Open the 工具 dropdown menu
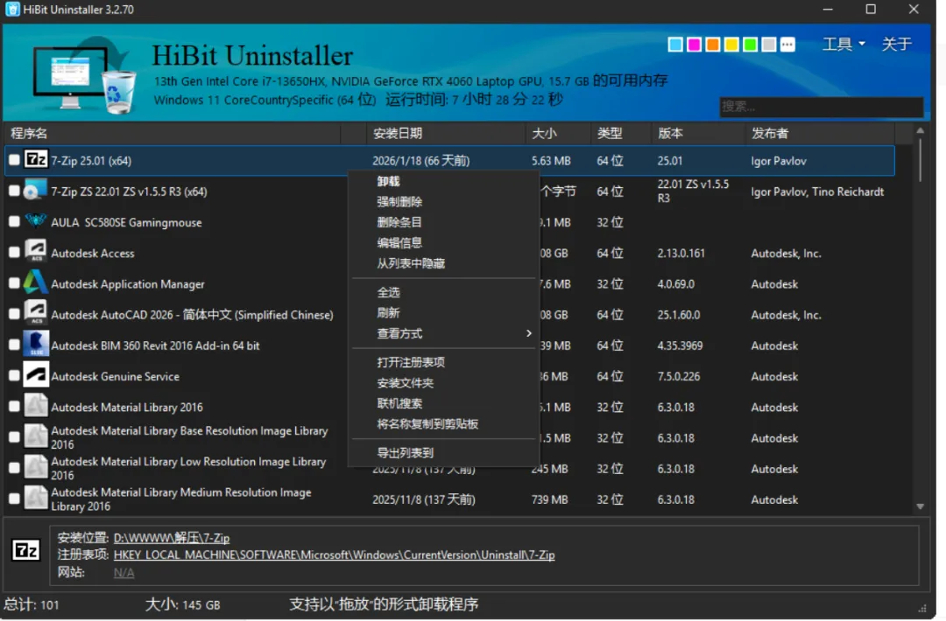The width and height of the screenshot is (946, 621). pos(844,44)
